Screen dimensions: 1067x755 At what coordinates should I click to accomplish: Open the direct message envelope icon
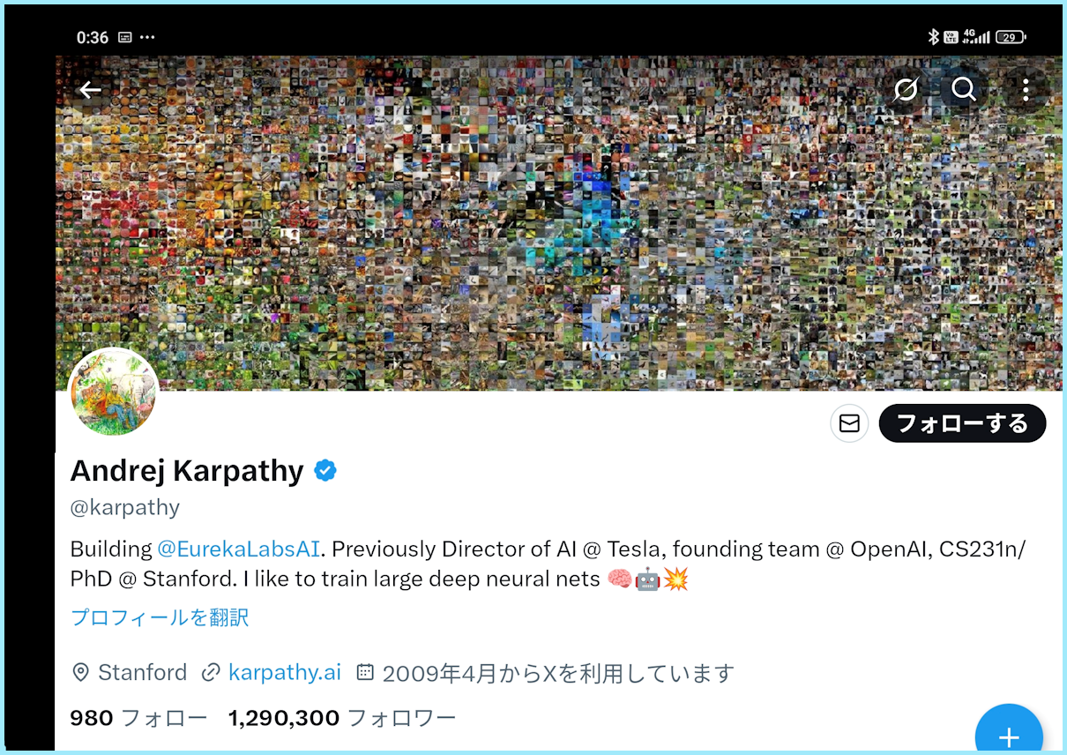(x=849, y=424)
